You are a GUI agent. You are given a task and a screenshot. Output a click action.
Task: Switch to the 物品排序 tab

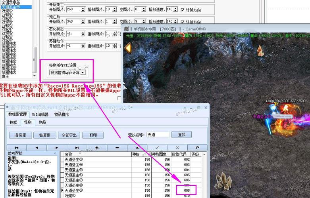(x=62, y=114)
